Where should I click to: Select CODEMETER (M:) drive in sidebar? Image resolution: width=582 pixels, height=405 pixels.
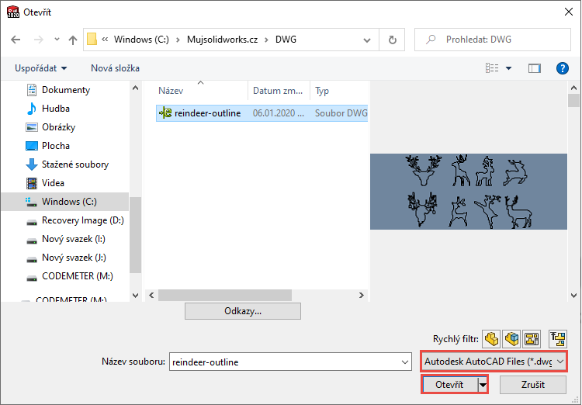(x=77, y=275)
